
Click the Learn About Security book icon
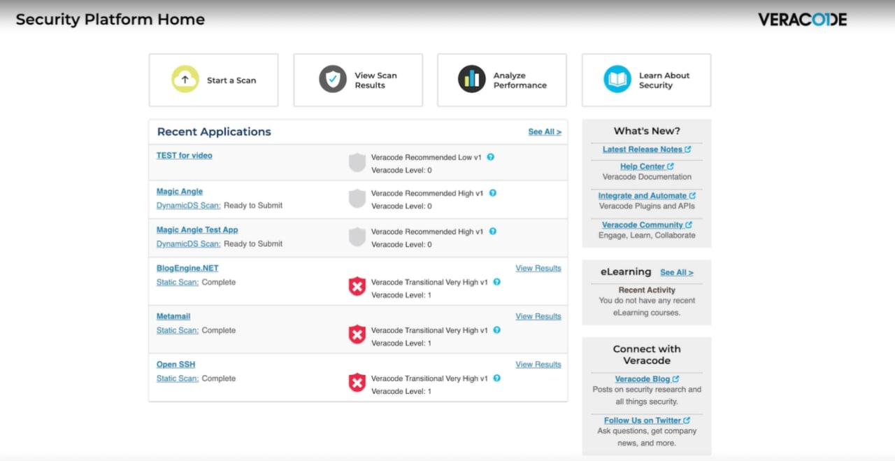point(617,80)
